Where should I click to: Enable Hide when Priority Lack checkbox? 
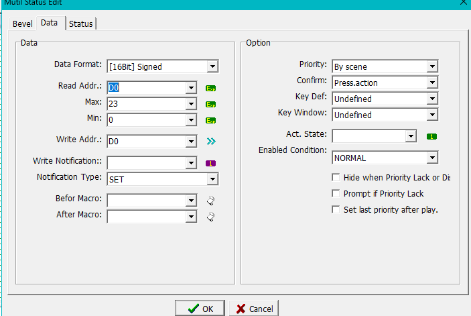(x=336, y=178)
